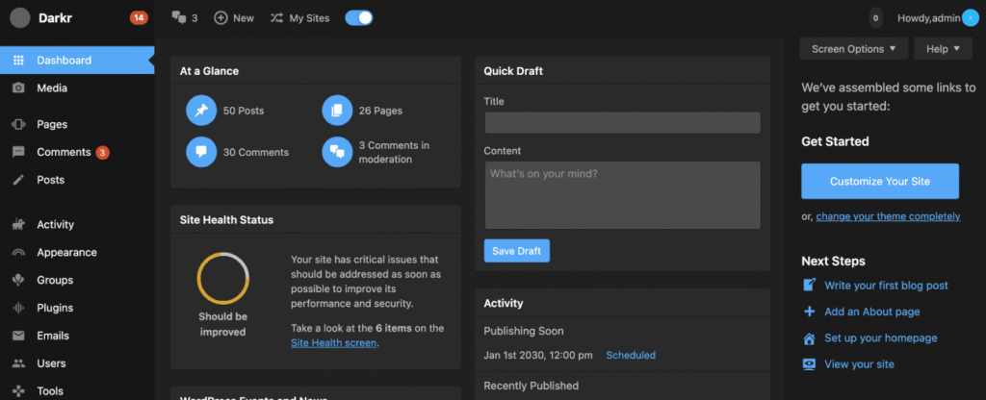Click the red 14 updates badge
The height and width of the screenshot is (400, 986).
click(x=139, y=17)
